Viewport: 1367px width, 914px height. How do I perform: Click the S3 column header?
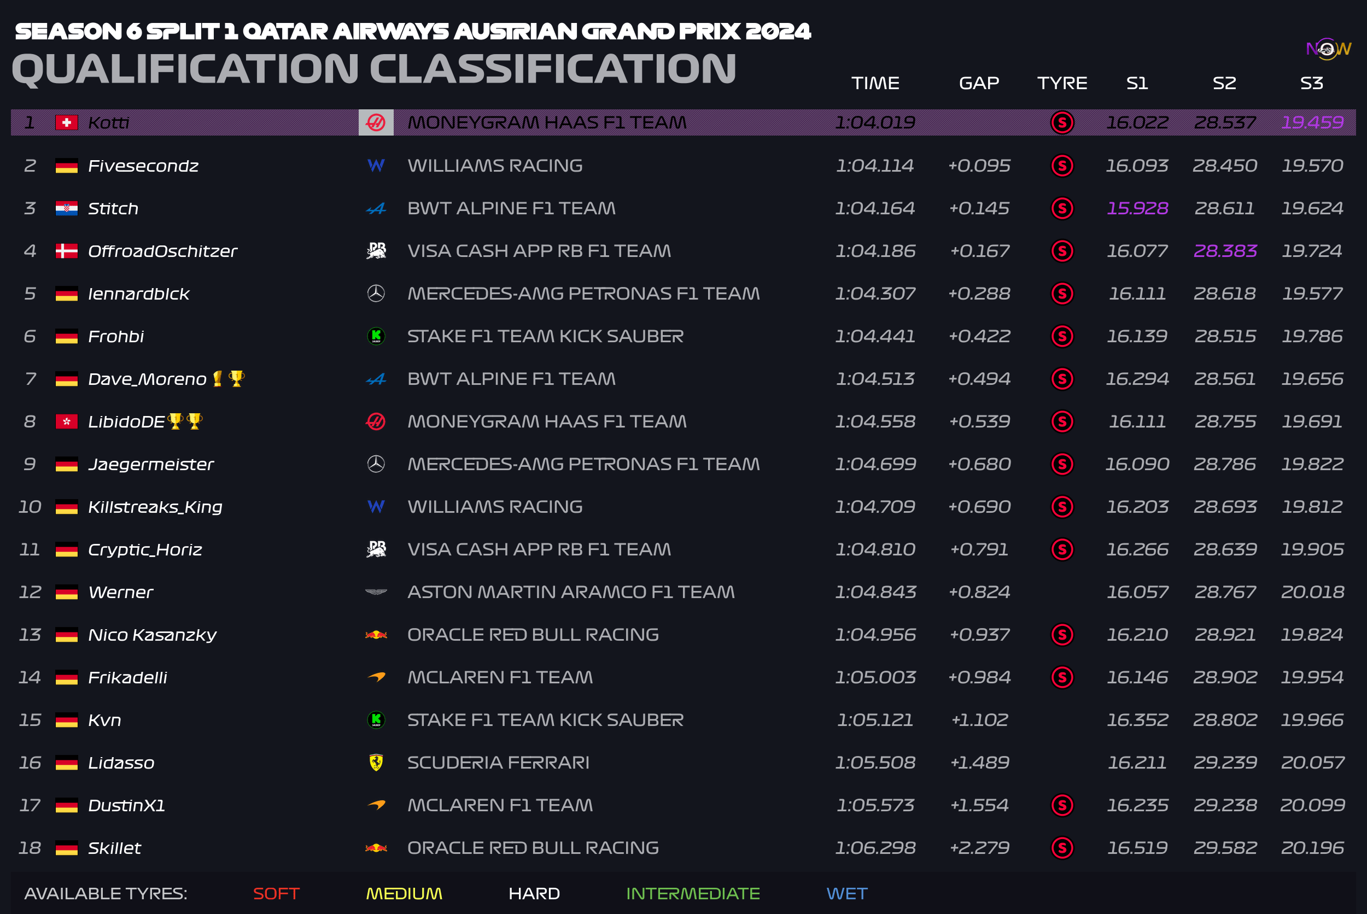(1312, 83)
